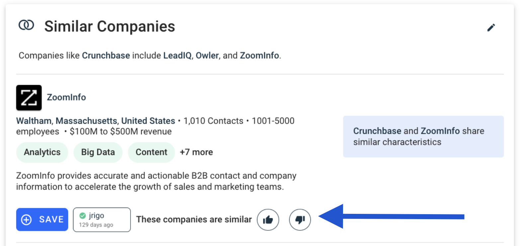This screenshot has height=246, width=520.
Task: Click the pencil edit icon
Action: click(x=491, y=28)
